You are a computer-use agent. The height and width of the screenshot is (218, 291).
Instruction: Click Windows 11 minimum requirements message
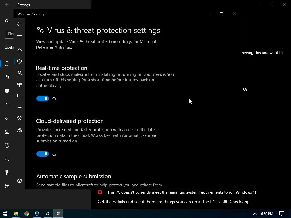click(x=182, y=192)
